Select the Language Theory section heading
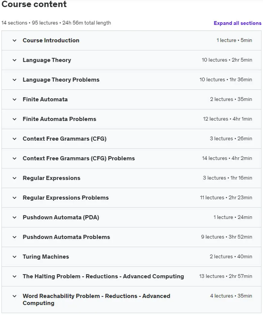 coord(47,60)
